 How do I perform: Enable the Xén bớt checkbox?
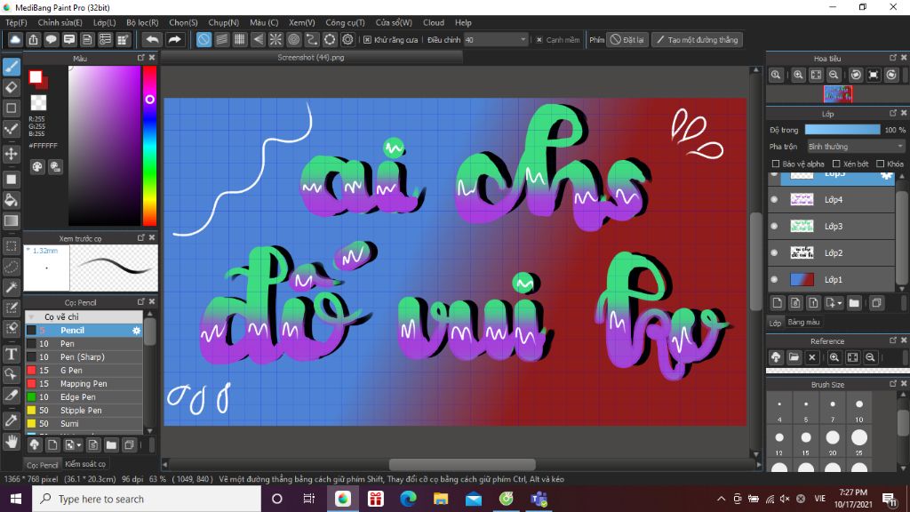coord(836,164)
